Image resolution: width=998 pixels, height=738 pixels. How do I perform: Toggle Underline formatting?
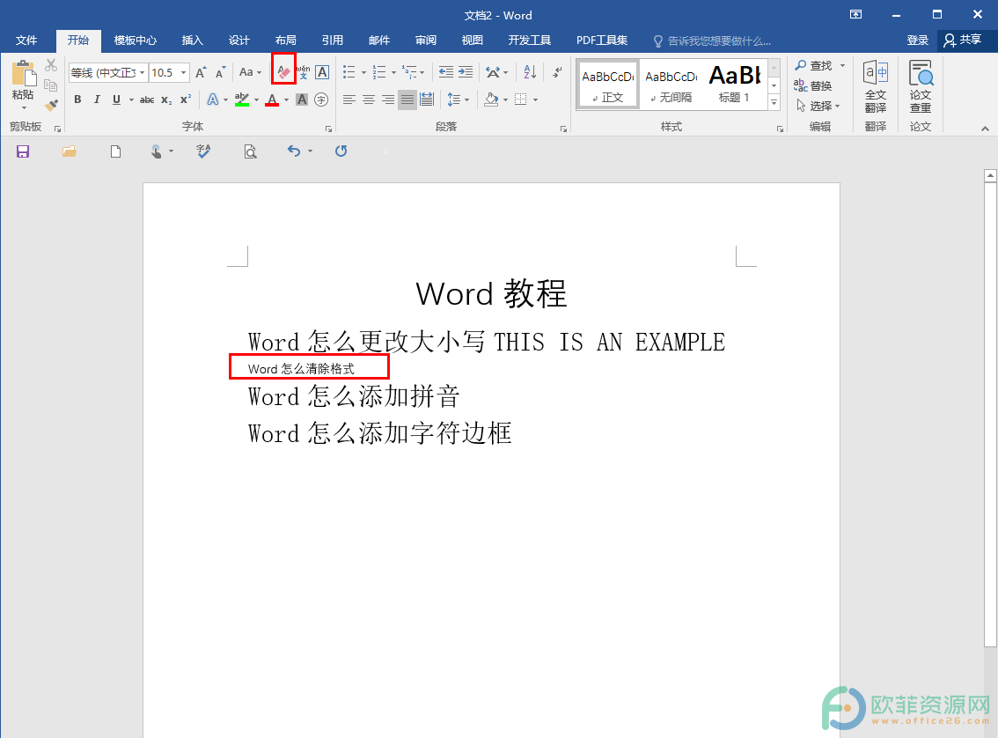pos(116,100)
